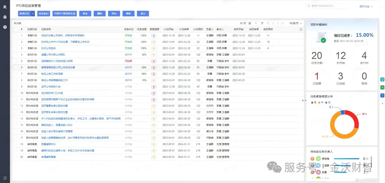Tick the checkbox for row 20

click(15, 157)
